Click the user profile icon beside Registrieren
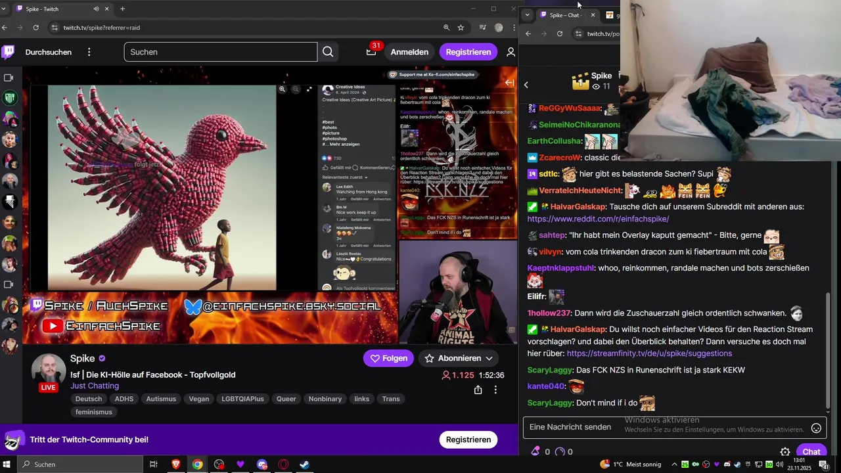The width and height of the screenshot is (841, 473). click(x=511, y=52)
